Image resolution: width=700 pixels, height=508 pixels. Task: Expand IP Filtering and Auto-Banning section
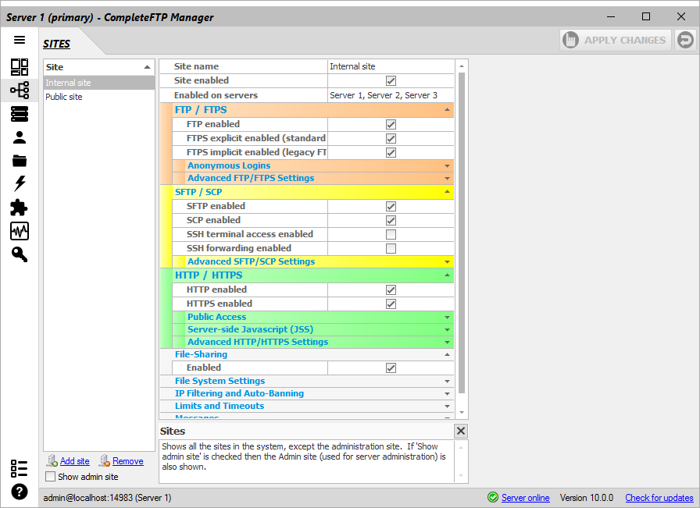[447, 394]
